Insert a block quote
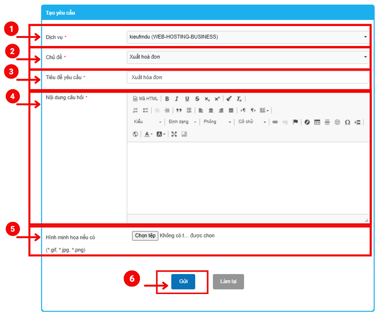Image resolution: width=380 pixels, height=322 pixels. click(179, 110)
